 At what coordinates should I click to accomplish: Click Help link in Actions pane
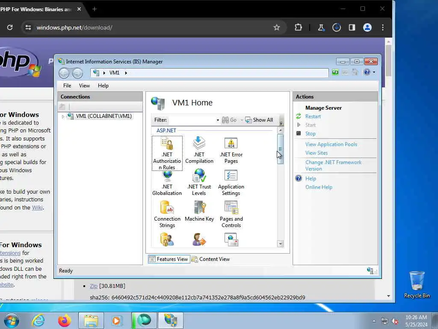[311, 179]
